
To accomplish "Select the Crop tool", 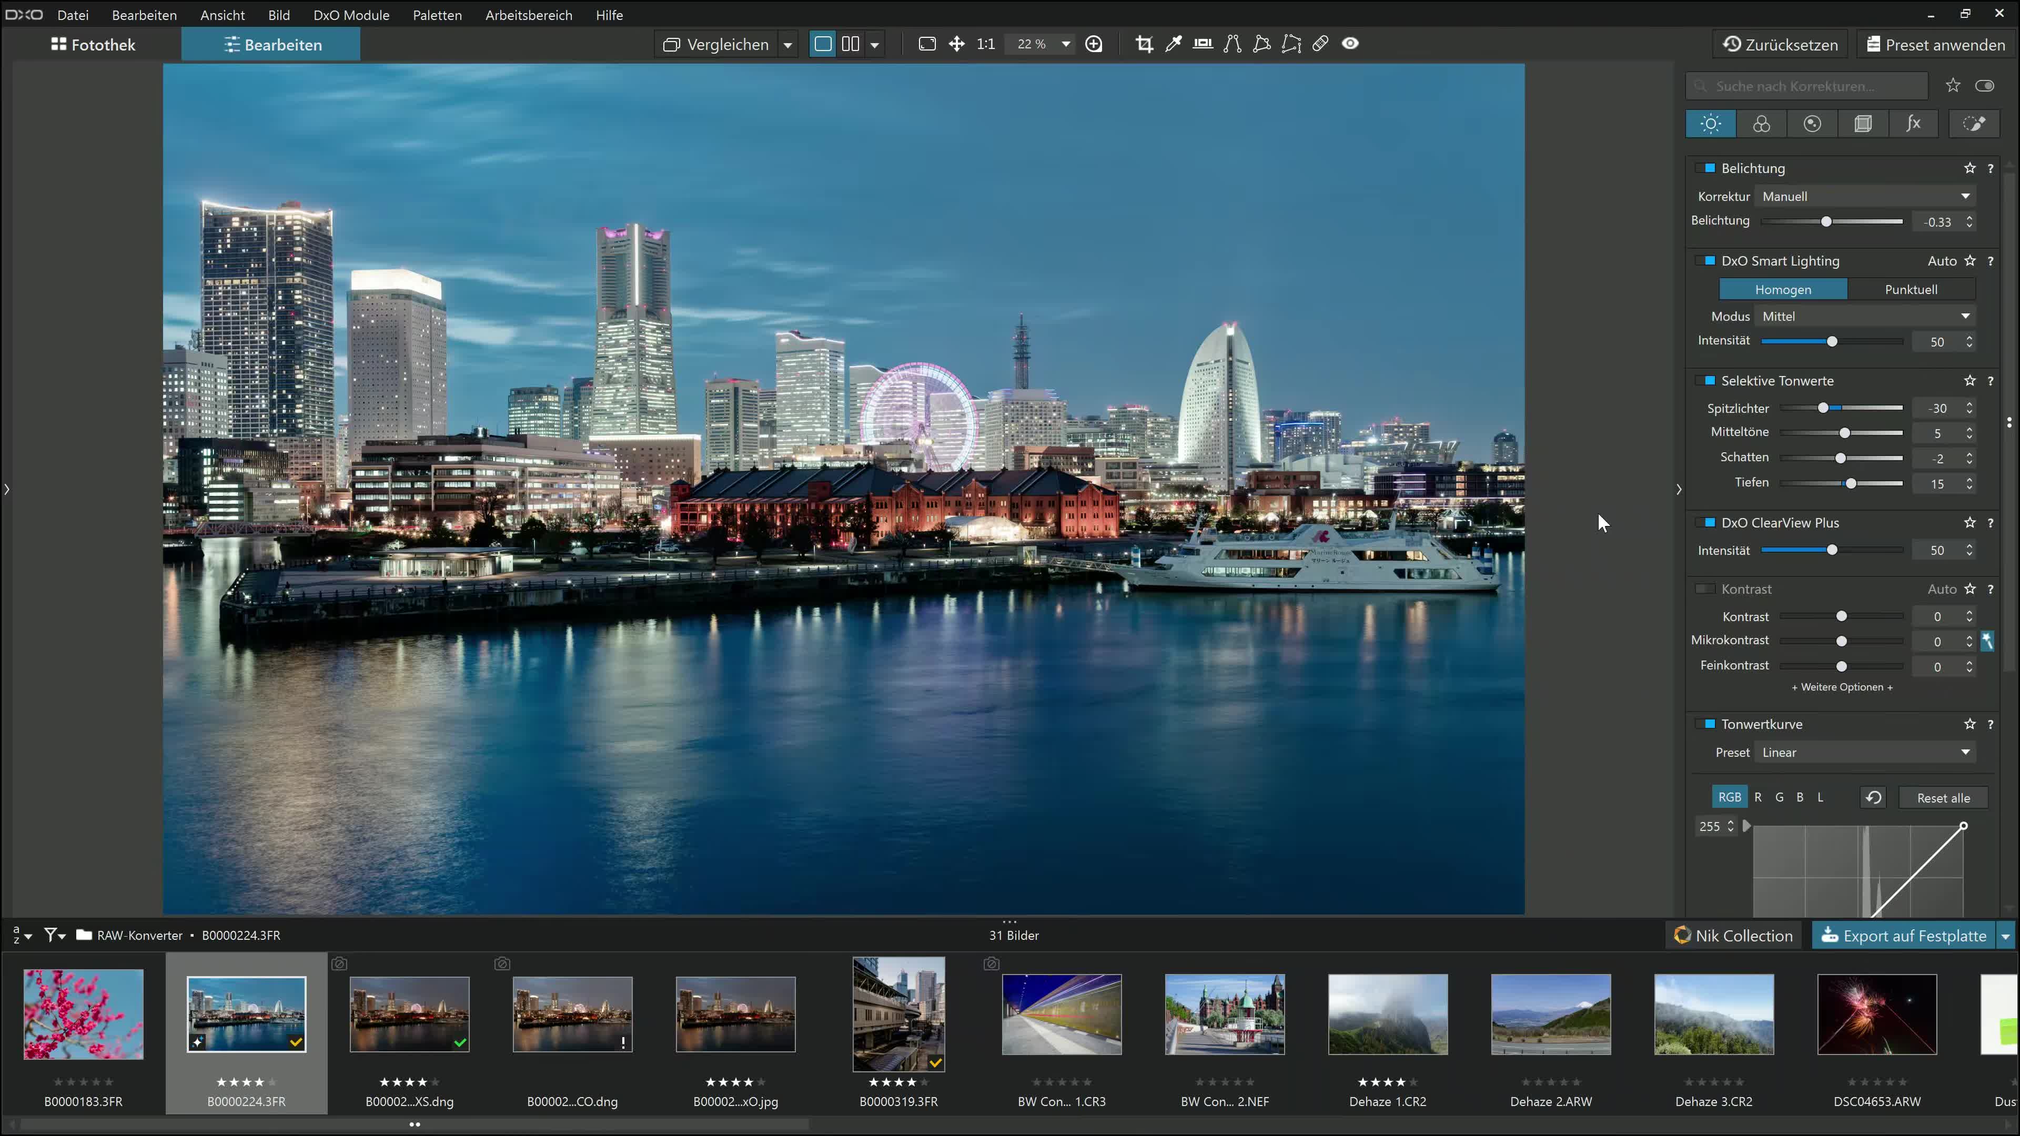I will click(x=1144, y=44).
